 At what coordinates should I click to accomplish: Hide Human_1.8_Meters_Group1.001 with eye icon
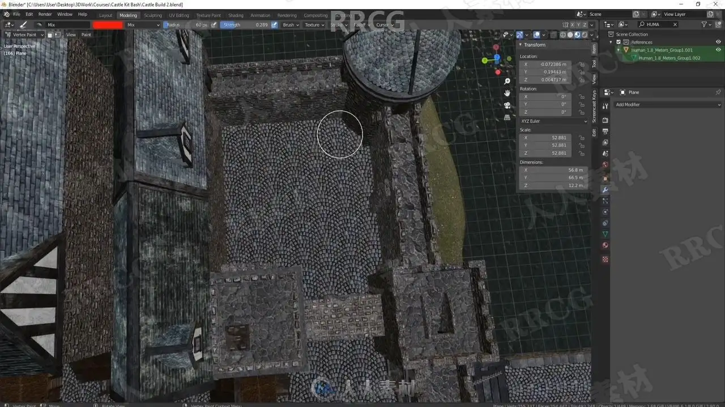coord(718,50)
